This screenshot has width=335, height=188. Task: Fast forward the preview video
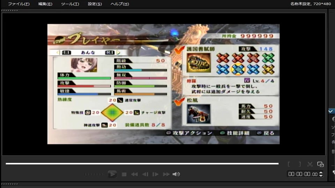(166, 174)
